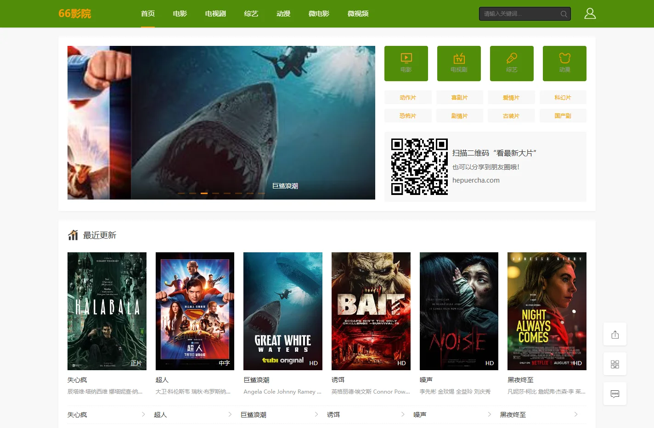This screenshot has height=428, width=654.
Task: Click cast text 李先彬 金玟锡 全益玲 刘庆秀
Action: 455,392
